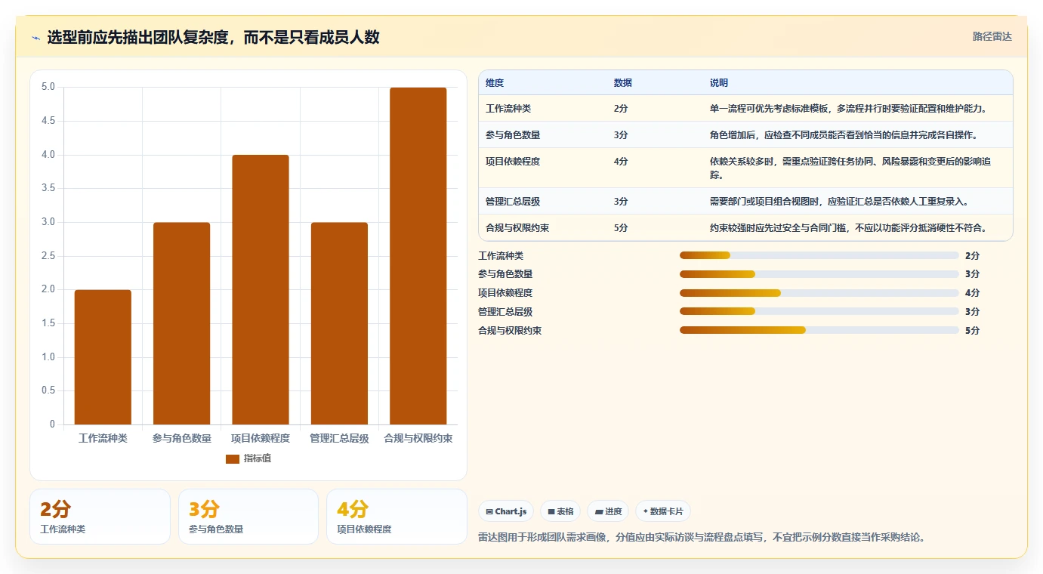Click the description starting 约束较强时应先过安全
This screenshot has width=1043, height=574.
coord(848,228)
